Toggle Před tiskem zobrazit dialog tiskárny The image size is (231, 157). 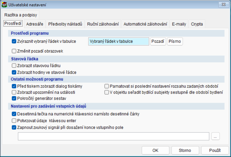click(14, 86)
